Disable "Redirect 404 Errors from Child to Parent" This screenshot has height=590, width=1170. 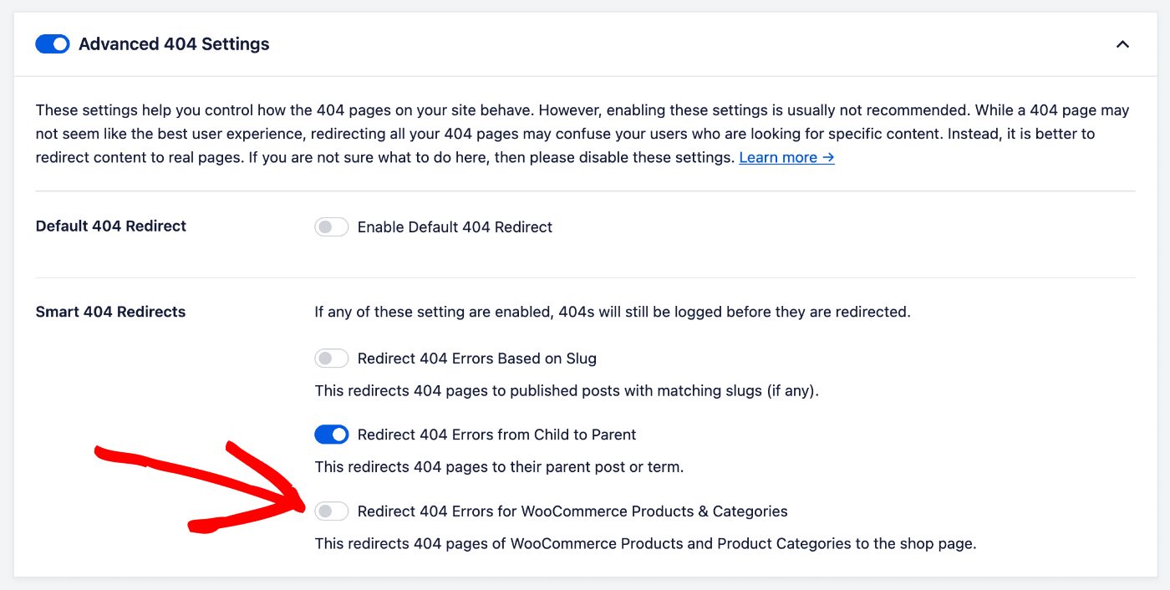click(x=331, y=435)
